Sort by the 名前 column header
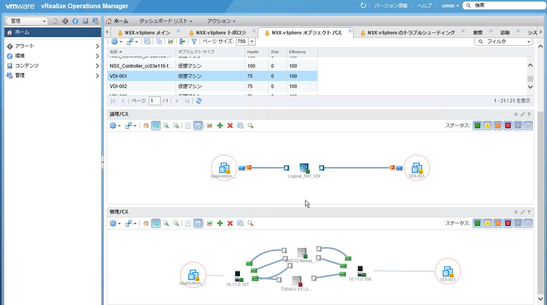Image resolution: width=547 pixels, height=305 pixels. 141,52
